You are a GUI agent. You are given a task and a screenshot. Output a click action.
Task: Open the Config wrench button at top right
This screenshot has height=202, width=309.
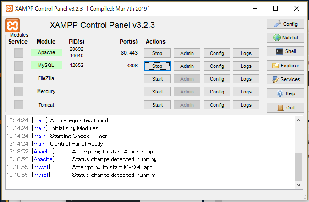[285, 24]
